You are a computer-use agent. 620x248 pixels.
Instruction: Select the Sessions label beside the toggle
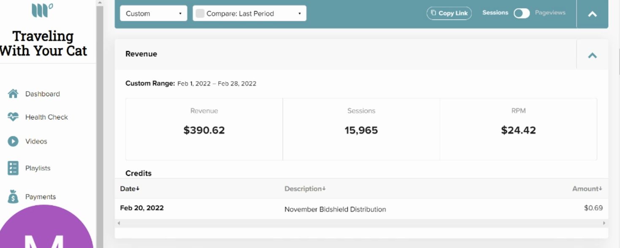(495, 13)
